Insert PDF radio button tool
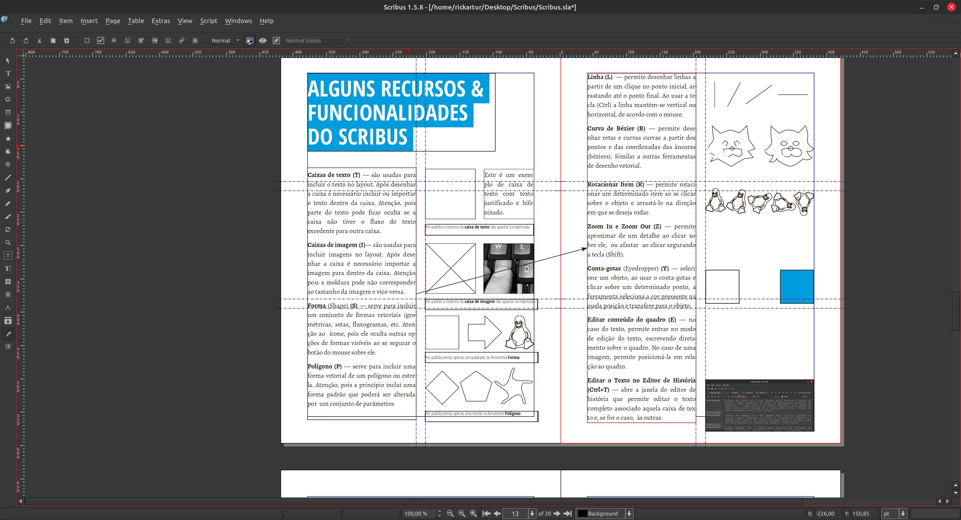 pyautogui.click(x=114, y=41)
